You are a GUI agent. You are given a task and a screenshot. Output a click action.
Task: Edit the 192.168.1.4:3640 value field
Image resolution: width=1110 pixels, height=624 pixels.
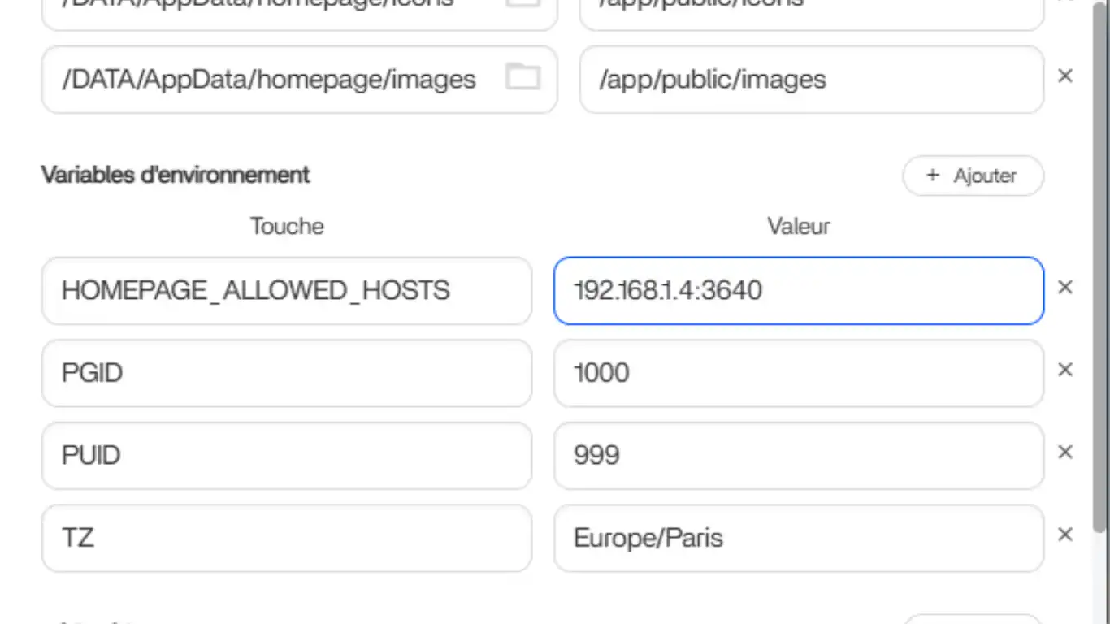click(x=798, y=291)
